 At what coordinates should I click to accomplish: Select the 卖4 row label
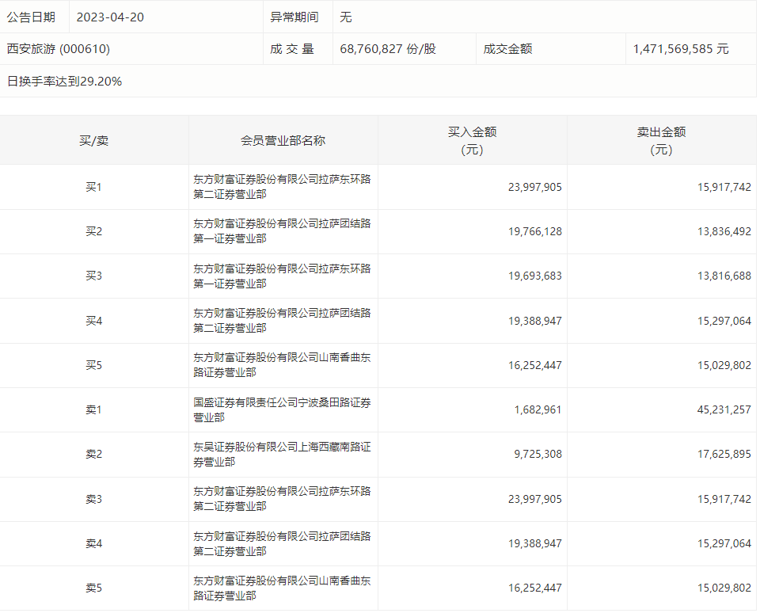[94, 543]
